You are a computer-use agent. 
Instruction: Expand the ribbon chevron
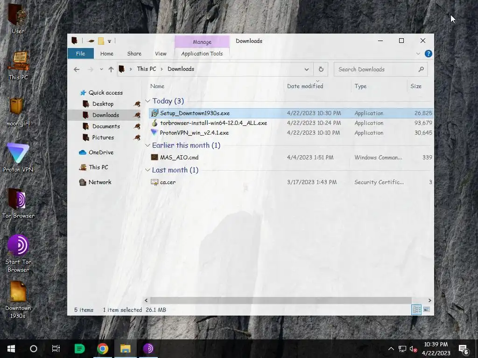[x=418, y=54]
